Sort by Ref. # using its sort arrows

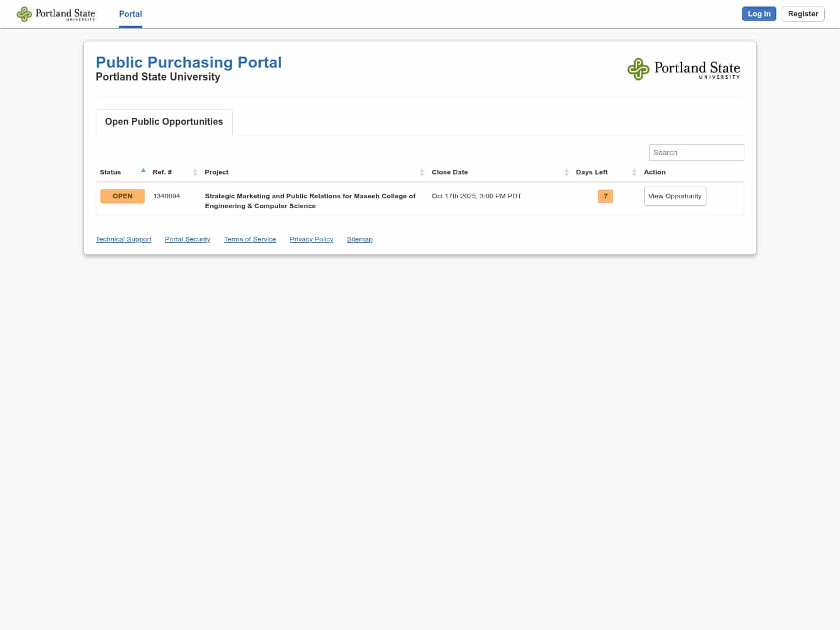pos(195,172)
